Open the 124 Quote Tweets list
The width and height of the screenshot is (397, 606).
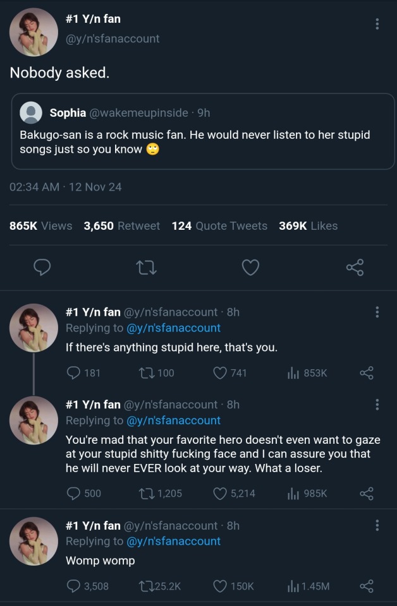219,225
